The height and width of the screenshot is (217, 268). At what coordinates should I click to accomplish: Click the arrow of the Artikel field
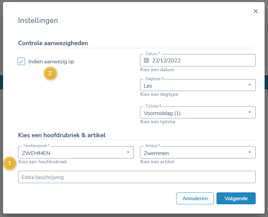(x=249, y=152)
